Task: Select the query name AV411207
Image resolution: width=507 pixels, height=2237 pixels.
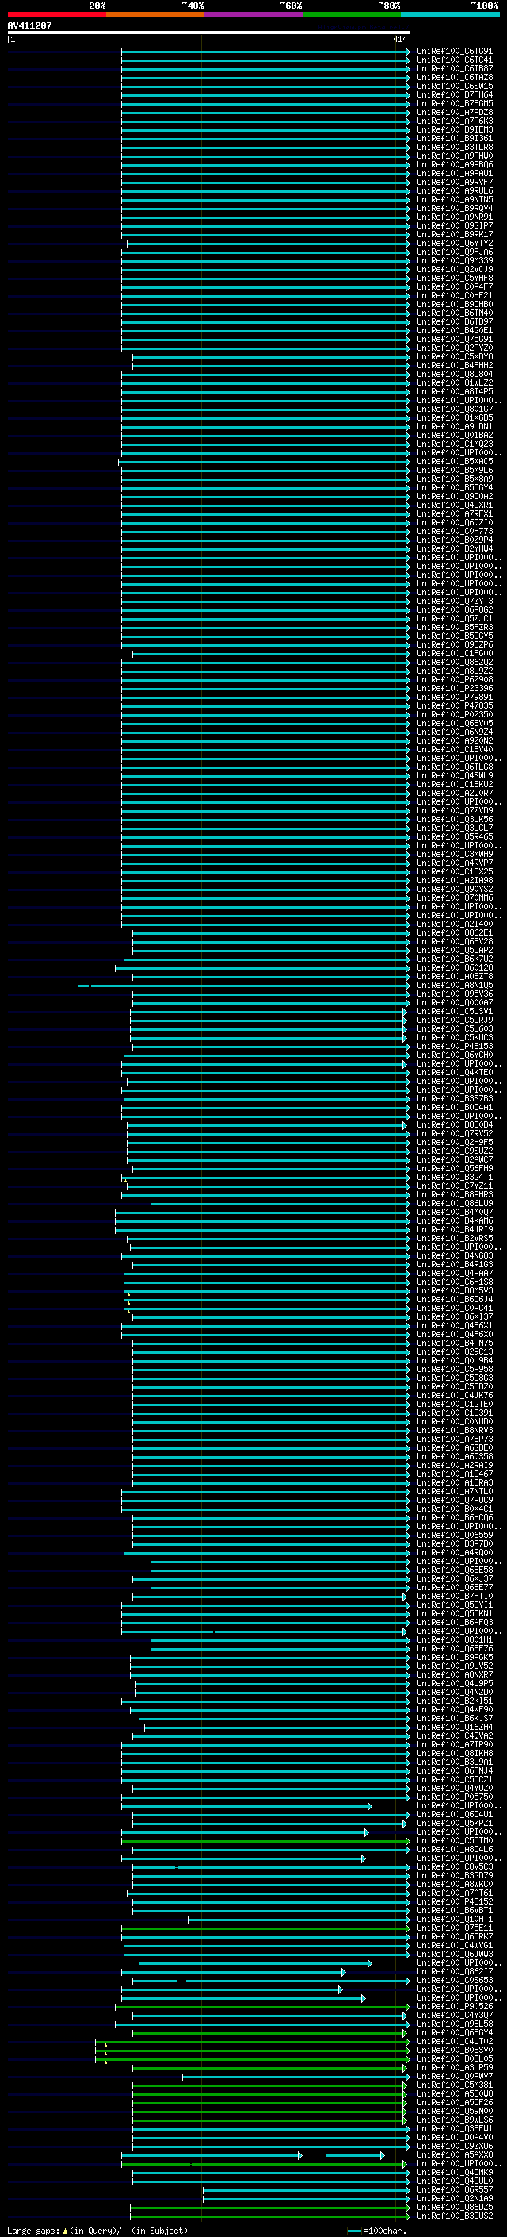Action: [x=29, y=25]
